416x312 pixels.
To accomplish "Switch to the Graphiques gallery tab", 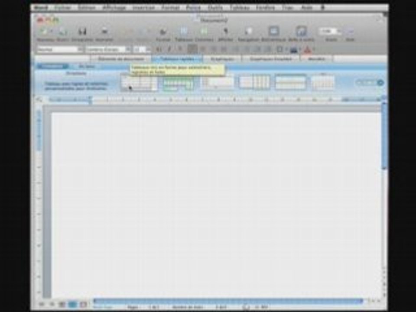I will [x=222, y=58].
